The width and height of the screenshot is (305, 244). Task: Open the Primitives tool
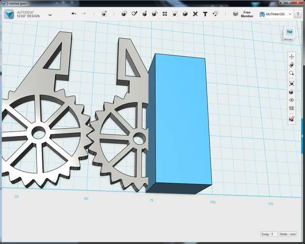(x=123, y=14)
